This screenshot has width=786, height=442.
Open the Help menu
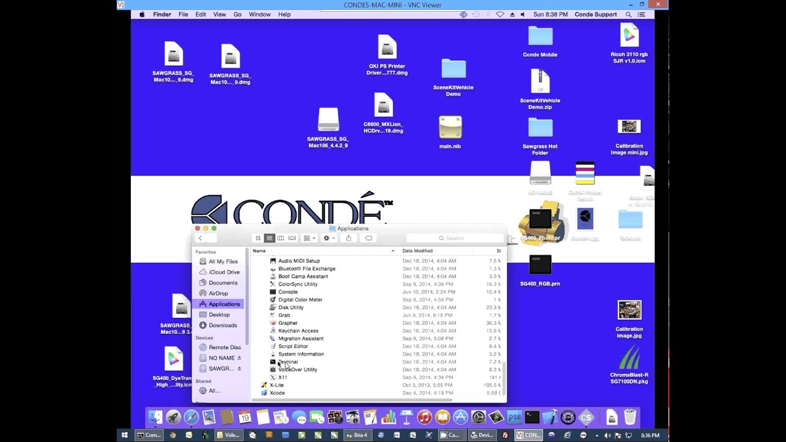point(284,14)
